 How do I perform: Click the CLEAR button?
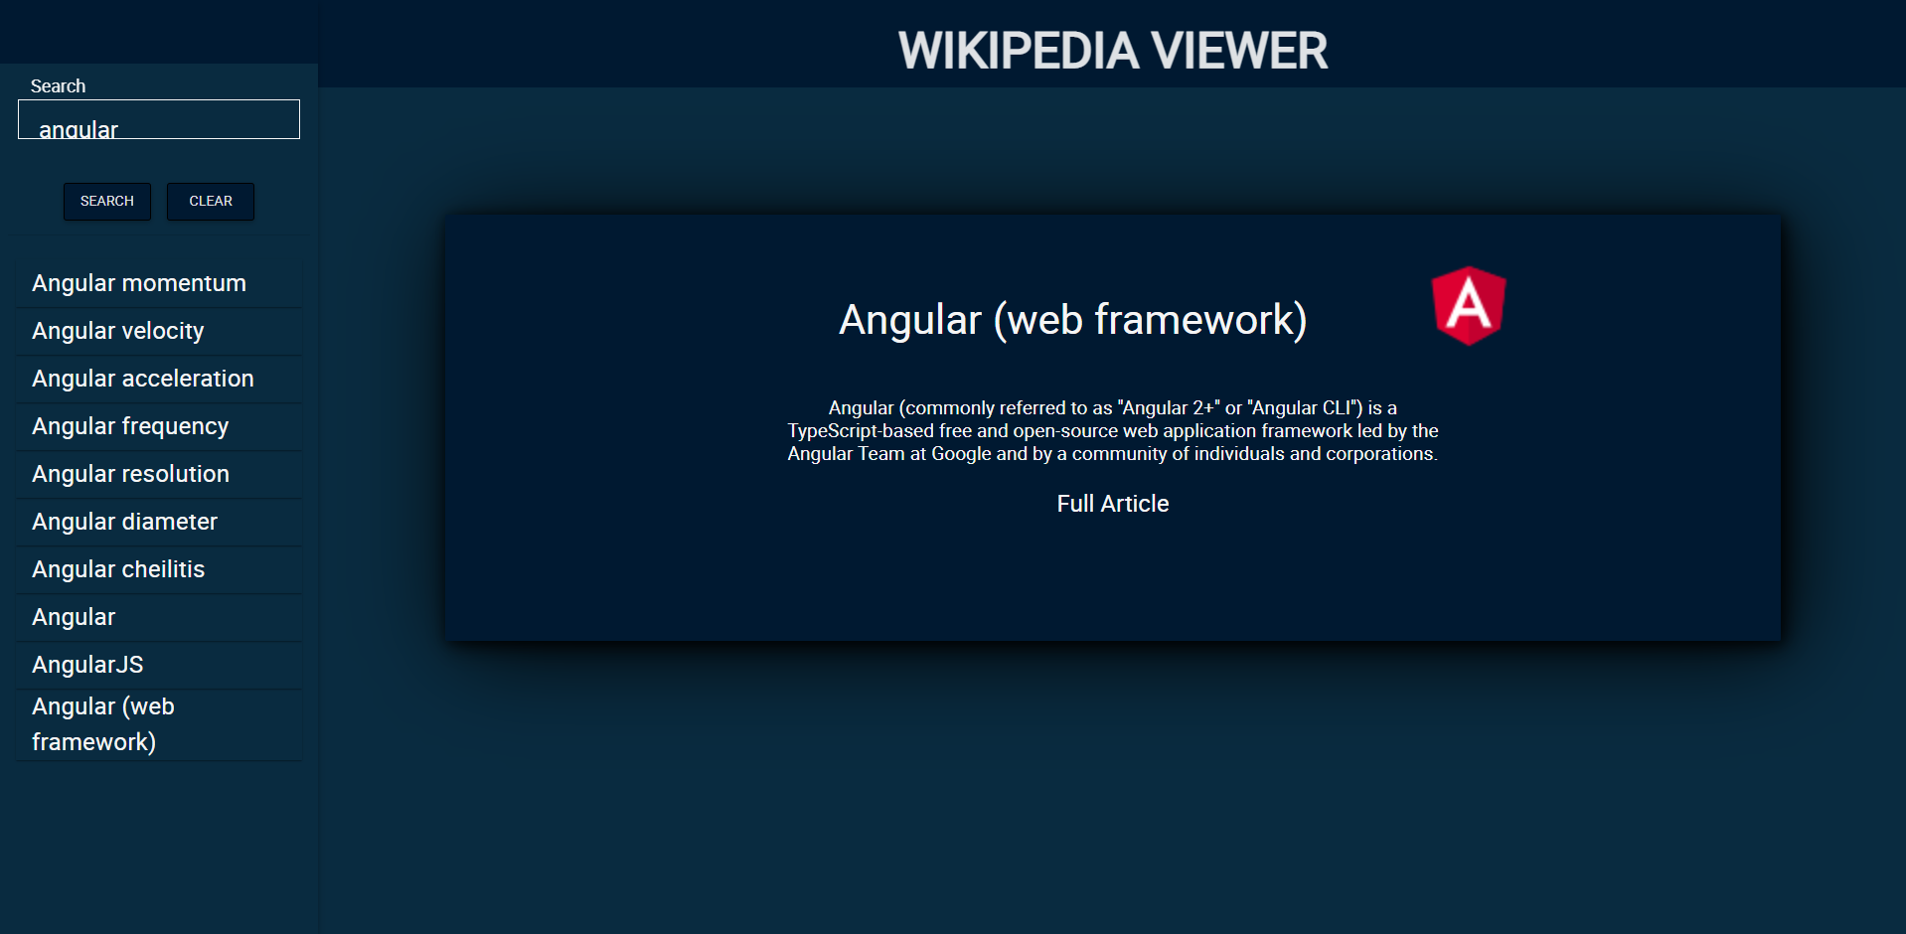click(x=211, y=201)
